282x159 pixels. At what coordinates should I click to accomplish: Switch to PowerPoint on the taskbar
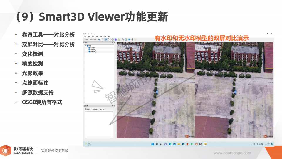[188, 144]
